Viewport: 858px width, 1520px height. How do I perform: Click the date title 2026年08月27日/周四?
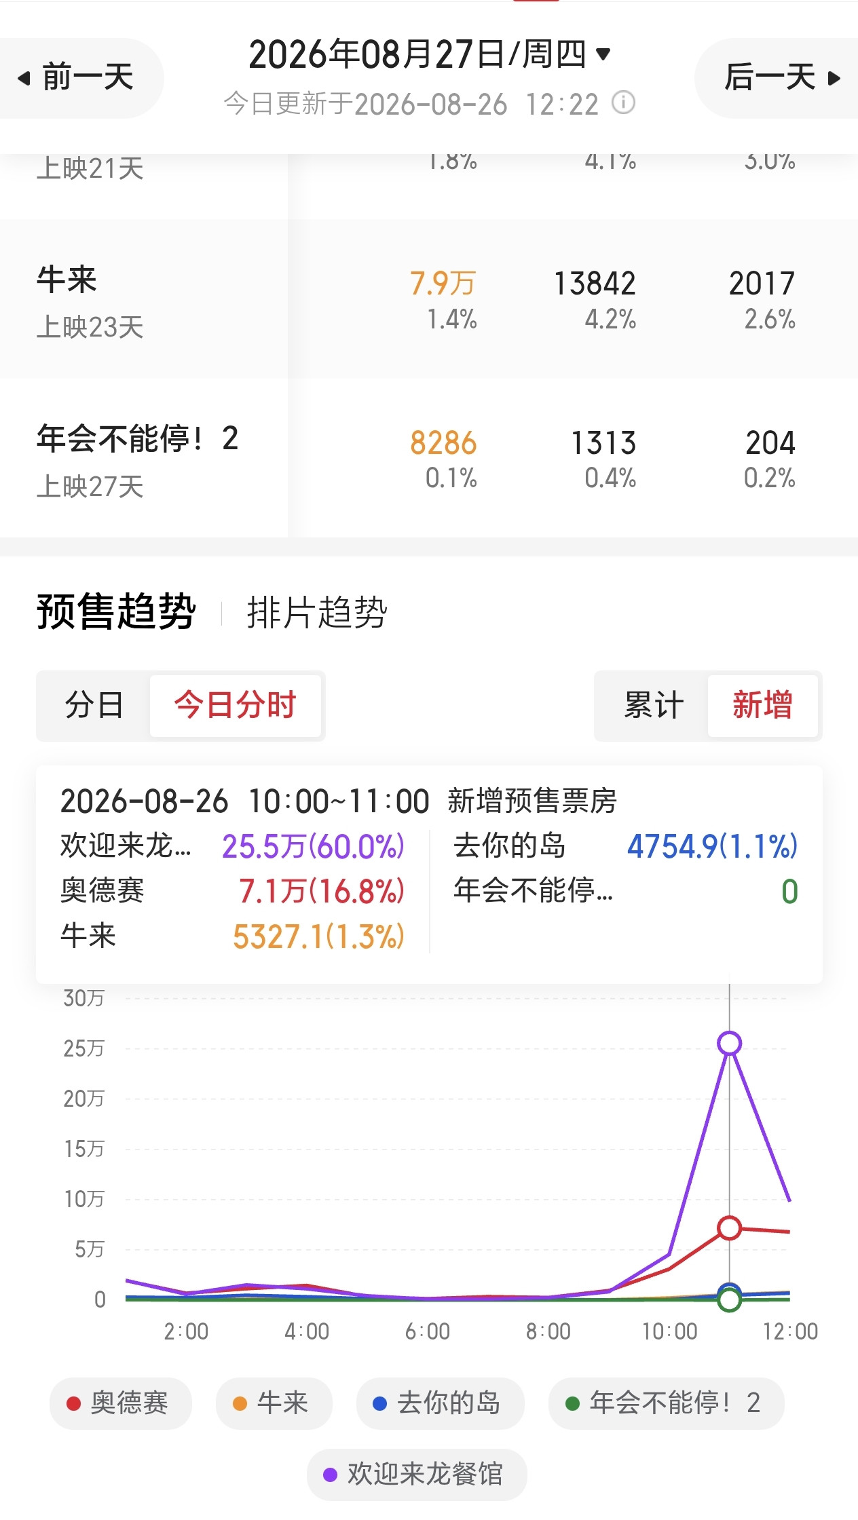[417, 54]
